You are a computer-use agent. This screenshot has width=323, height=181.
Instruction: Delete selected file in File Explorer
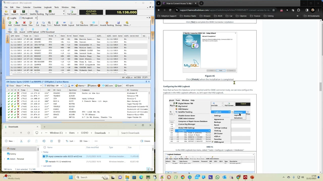click(x=59, y=141)
